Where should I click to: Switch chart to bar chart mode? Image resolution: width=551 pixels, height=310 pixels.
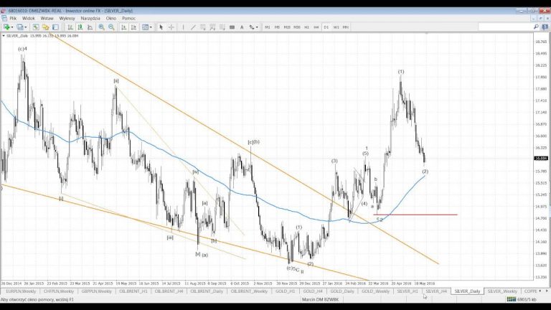coord(70,27)
